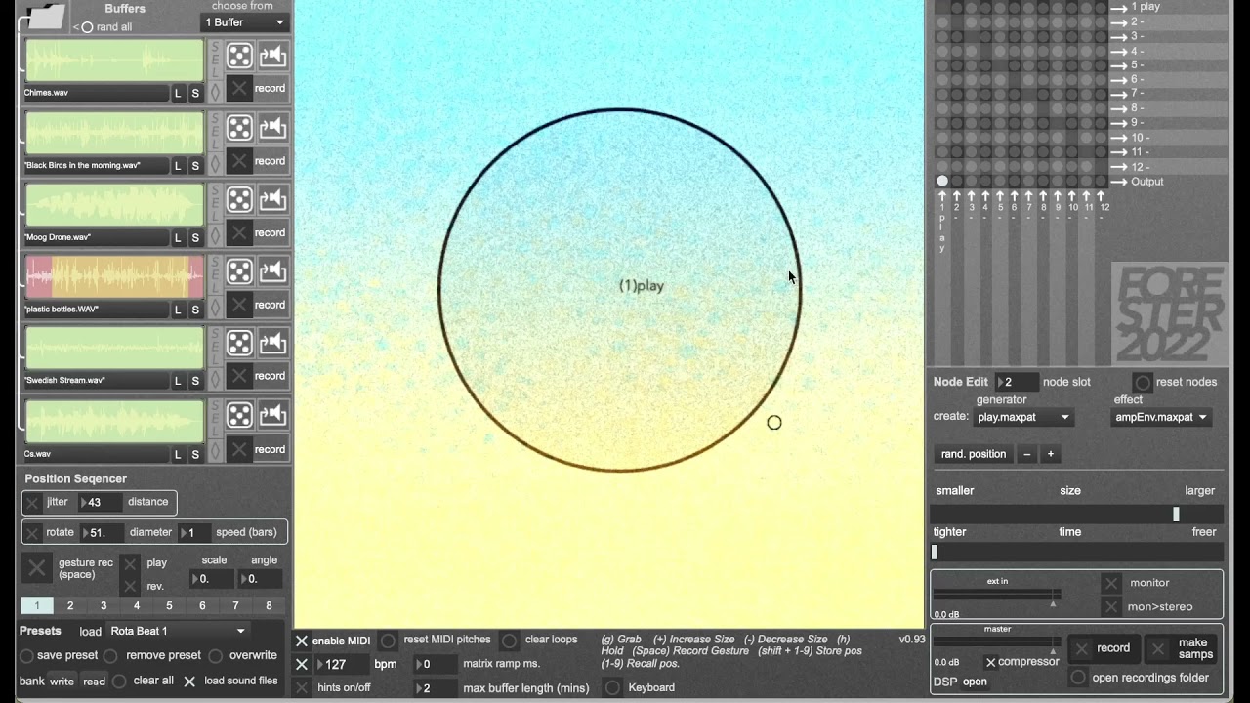Toggle the record X for the Chimes.wav buffer
Screen dimensions: 1250x703
[239, 89]
